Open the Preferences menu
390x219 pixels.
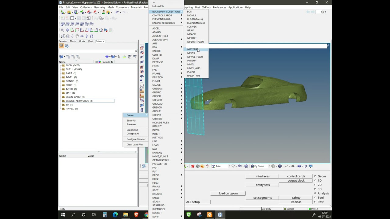[219, 7]
